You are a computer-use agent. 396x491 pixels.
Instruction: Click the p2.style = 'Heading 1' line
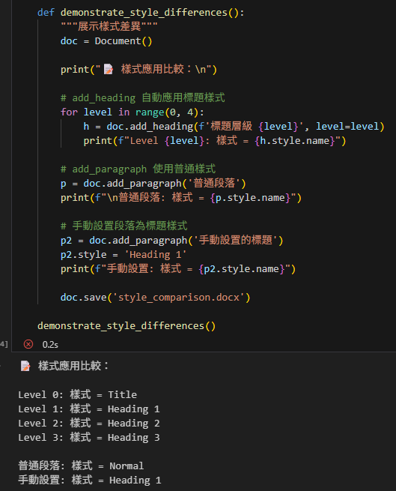click(x=124, y=255)
